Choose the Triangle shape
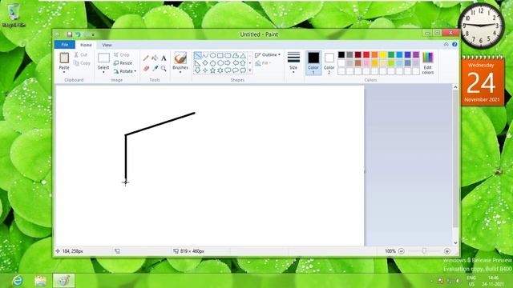This screenshot has height=288, width=513. [x=243, y=55]
